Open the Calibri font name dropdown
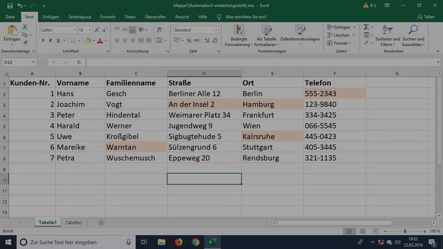443x249 pixels. (75, 30)
